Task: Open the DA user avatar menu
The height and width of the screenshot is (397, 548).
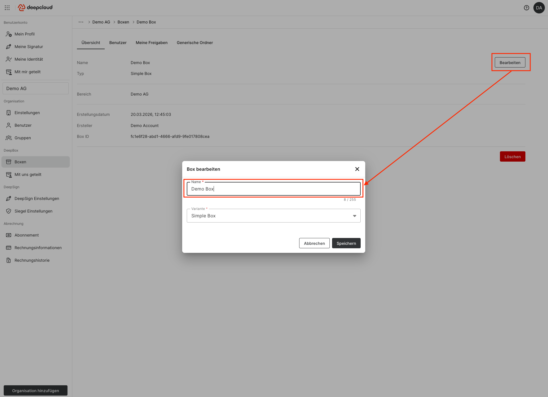Action: point(539,8)
